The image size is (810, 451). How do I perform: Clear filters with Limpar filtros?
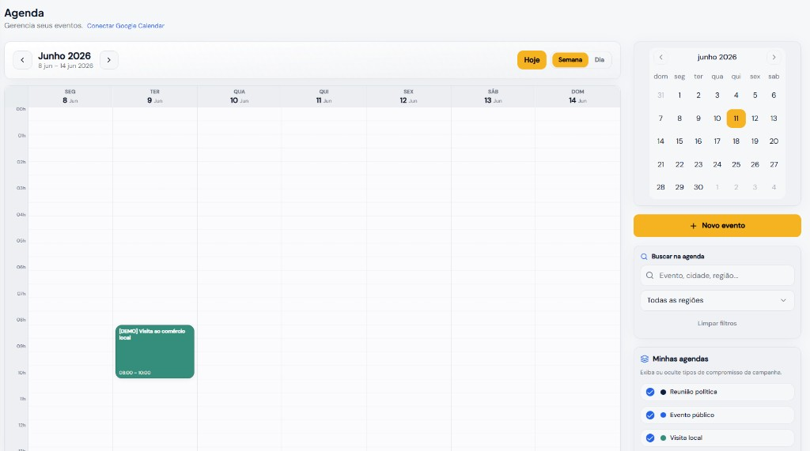[x=717, y=324]
